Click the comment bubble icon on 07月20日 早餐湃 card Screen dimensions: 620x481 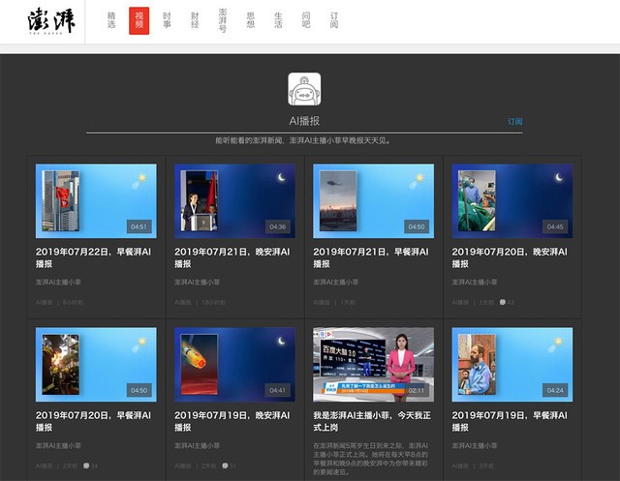click(86, 466)
